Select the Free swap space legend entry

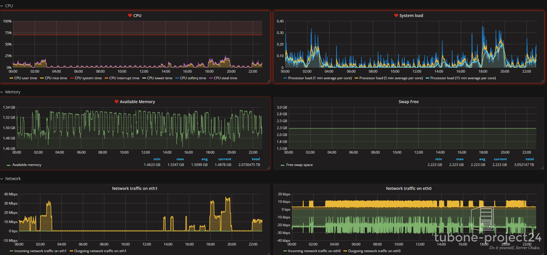tap(299, 165)
